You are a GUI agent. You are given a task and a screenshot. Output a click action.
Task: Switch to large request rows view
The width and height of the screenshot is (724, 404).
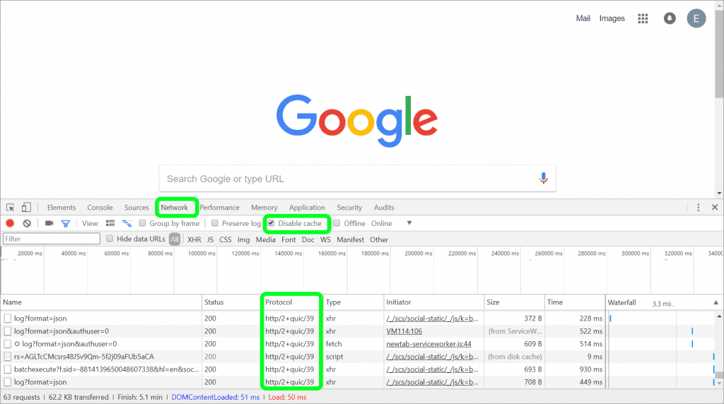(x=110, y=223)
